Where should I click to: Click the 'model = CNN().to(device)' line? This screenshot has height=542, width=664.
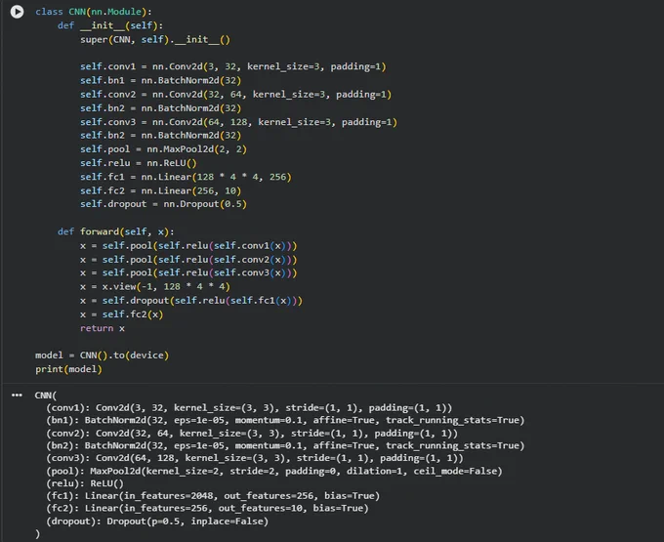coord(103,355)
